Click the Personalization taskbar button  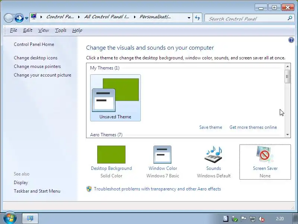[30, 218]
